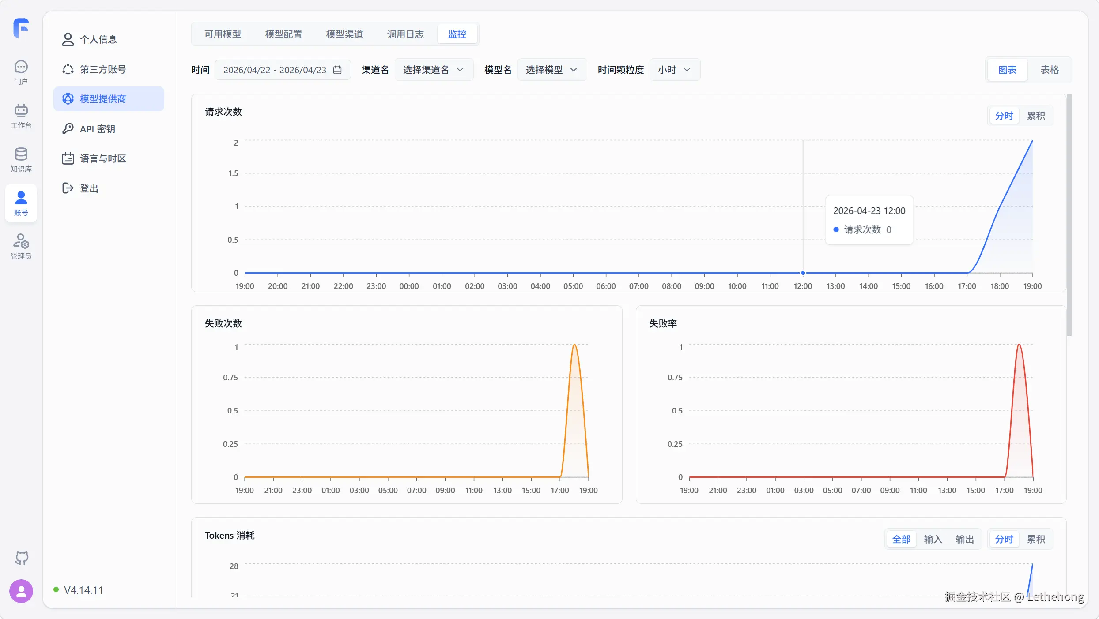
Task: Click the 2026/04/22 - 2026/04/23 date range field
Action: click(275, 70)
